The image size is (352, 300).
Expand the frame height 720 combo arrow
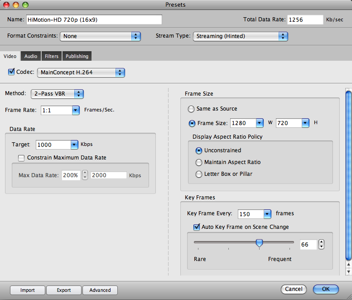(x=305, y=123)
